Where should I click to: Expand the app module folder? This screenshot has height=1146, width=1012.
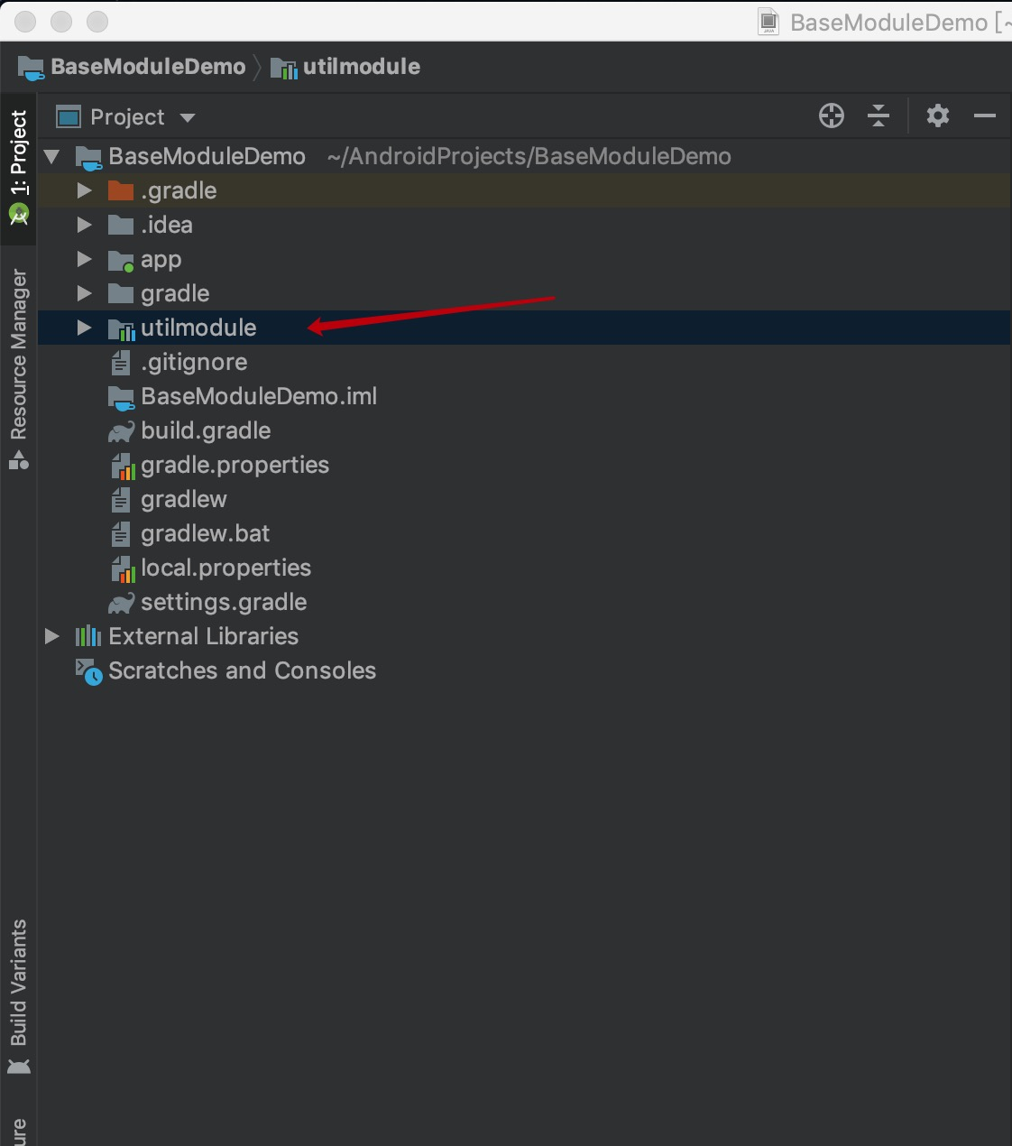(84, 259)
